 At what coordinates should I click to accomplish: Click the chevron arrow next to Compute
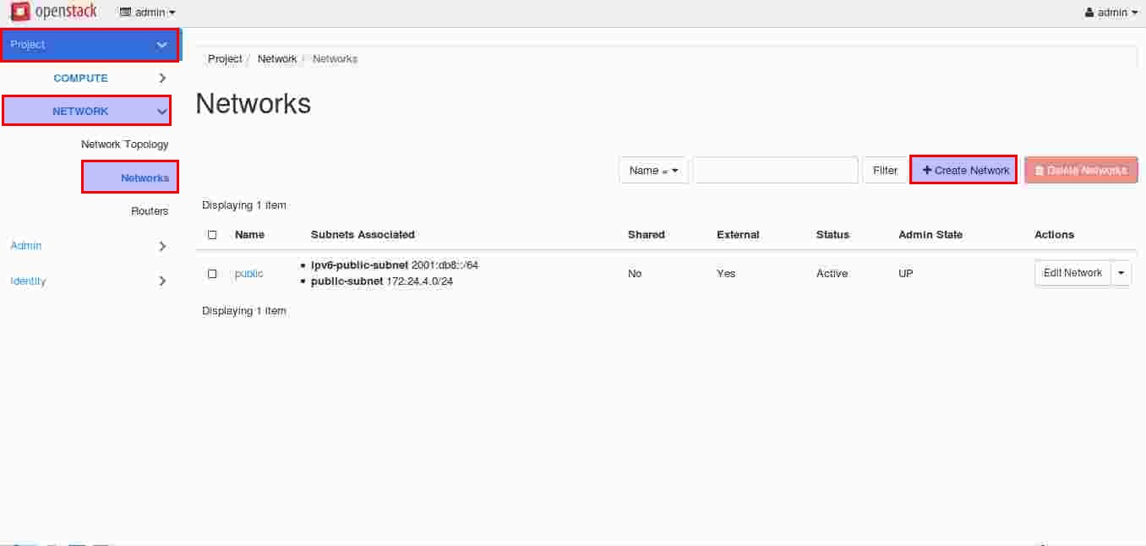(162, 78)
